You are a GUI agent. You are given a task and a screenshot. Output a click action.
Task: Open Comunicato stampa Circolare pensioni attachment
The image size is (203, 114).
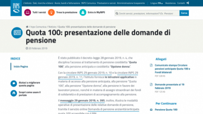173,69
